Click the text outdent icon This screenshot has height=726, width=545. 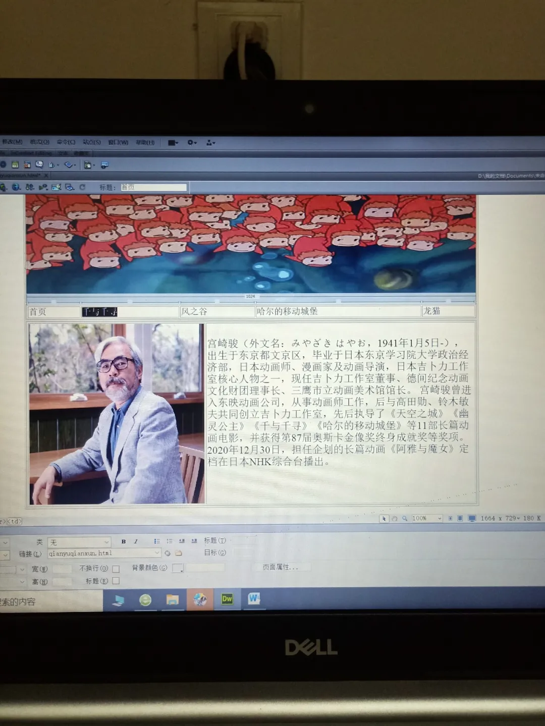(x=182, y=541)
